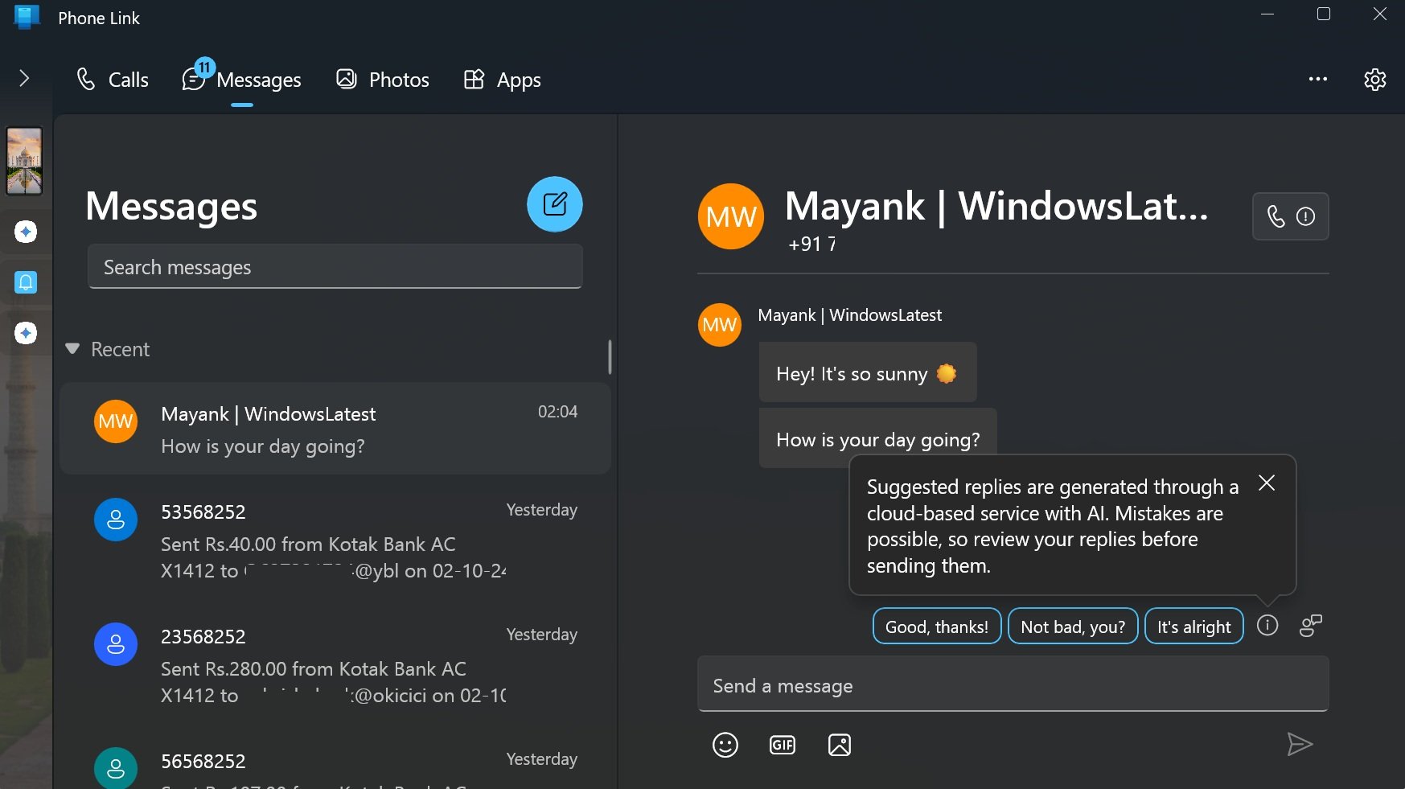Open the See more menu
1405x789 pixels.
tap(1318, 79)
